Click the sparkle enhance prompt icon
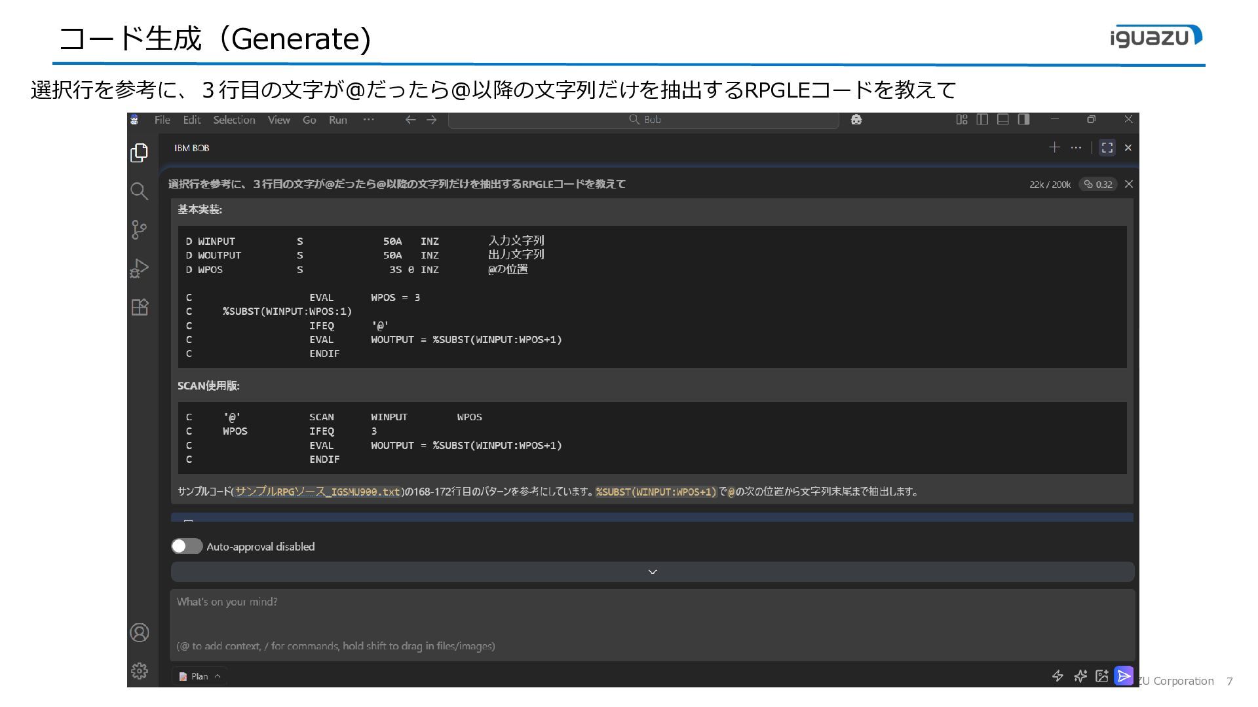The width and height of the screenshot is (1258, 707). click(1080, 676)
